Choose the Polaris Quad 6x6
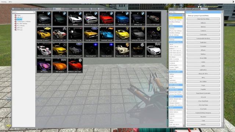The height and width of the screenshot is (132, 235). coord(106,50)
